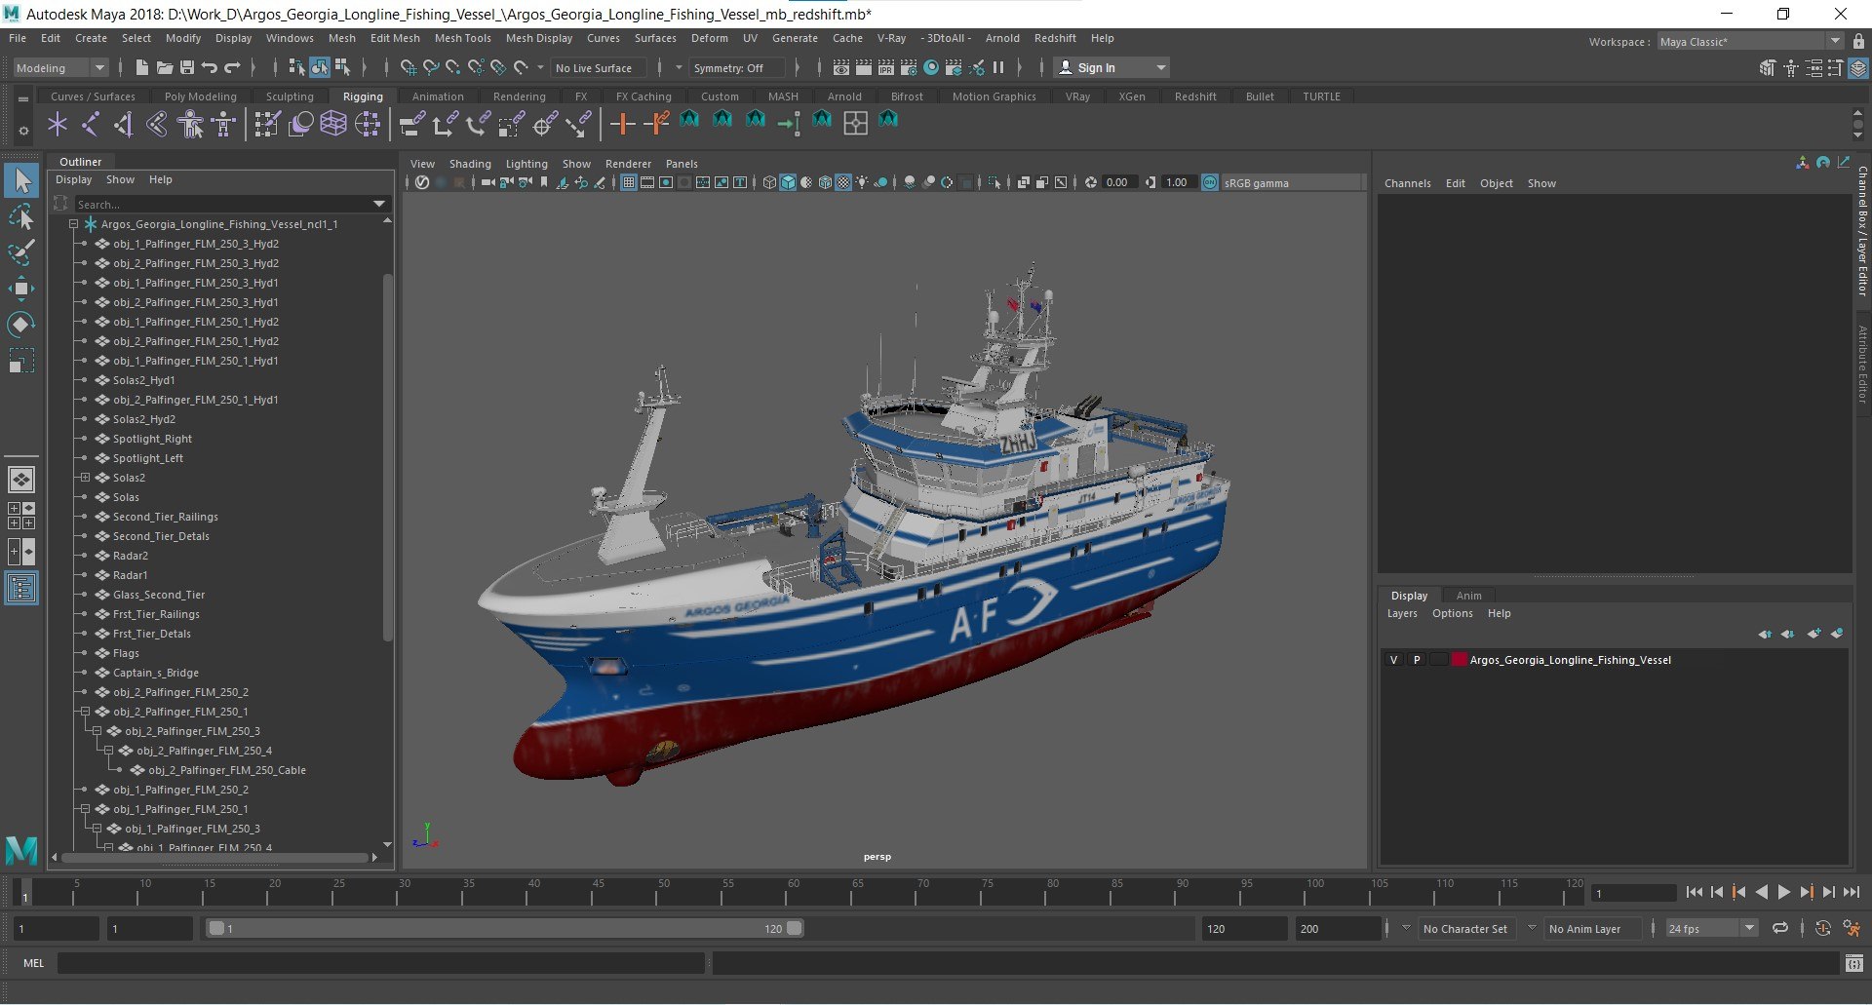Screen dimensions: 1872x1005
Task: Open the Workspace Maya Classic dropdown
Action: pyautogui.click(x=1750, y=42)
